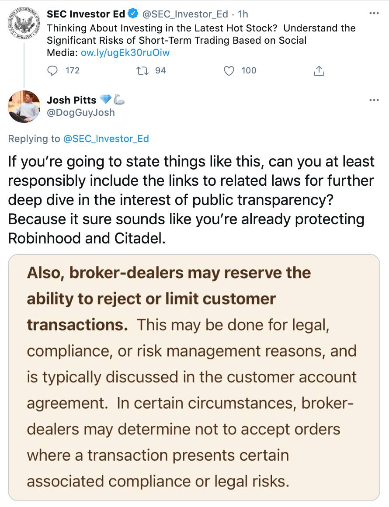
Task: Click the @SEC_Investor_Ed mention in the reply header
Action: [x=106, y=139]
